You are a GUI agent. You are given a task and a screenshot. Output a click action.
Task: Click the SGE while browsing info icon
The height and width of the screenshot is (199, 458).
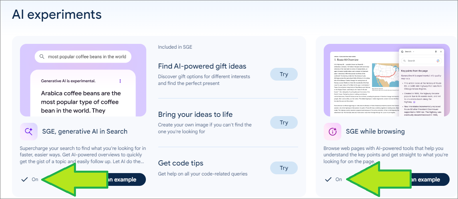[333, 132]
